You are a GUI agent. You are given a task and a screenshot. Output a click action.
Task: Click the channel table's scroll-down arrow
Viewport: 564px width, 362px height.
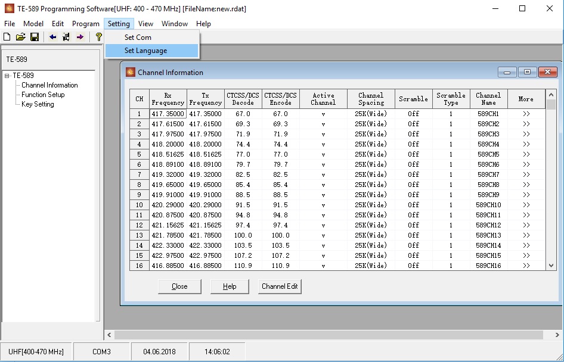click(551, 266)
